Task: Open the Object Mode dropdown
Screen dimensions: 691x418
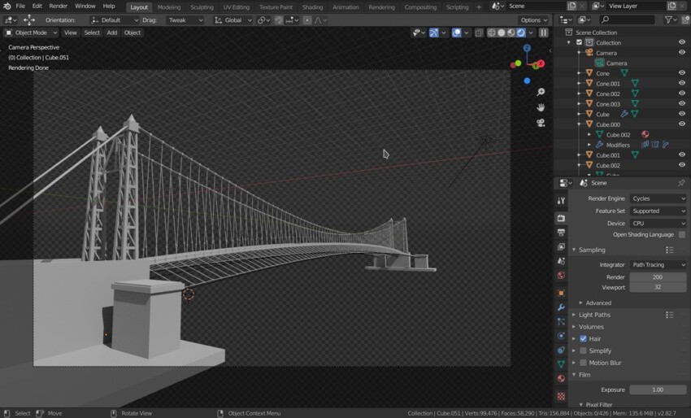Action: [31, 33]
